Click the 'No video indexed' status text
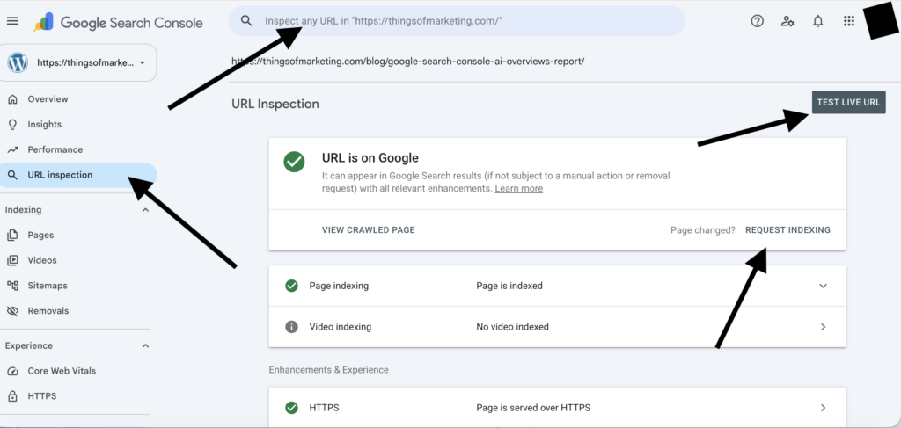 tap(513, 327)
